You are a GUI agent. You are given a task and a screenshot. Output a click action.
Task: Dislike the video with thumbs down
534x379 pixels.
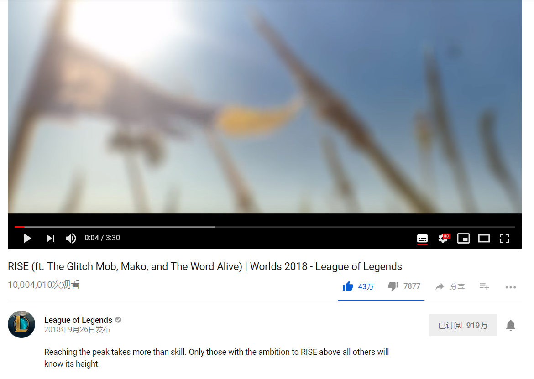[x=404, y=286]
